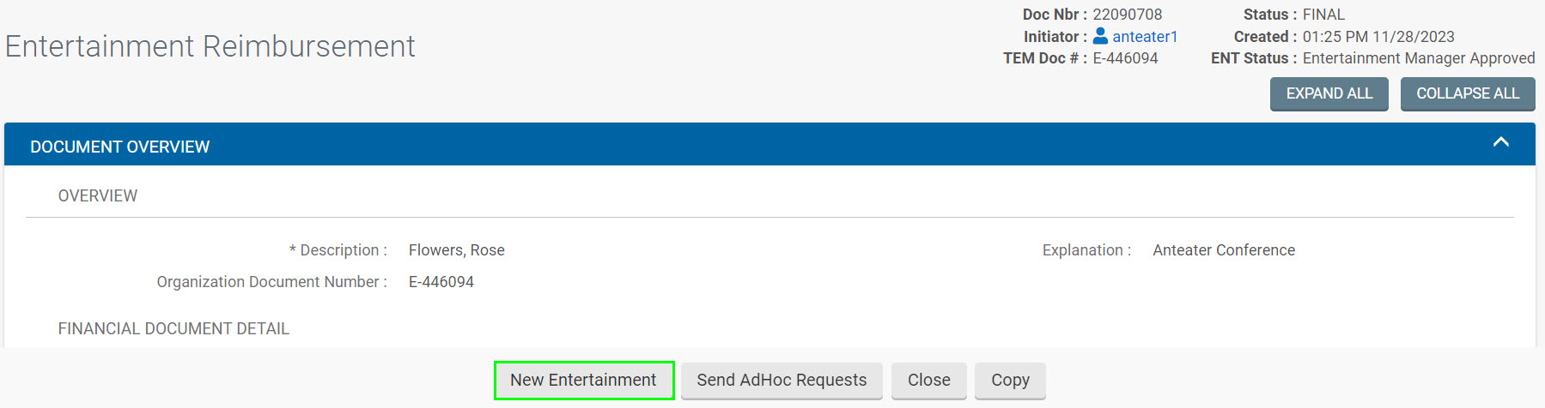Open the anteater1 initiator link

coord(1145,37)
